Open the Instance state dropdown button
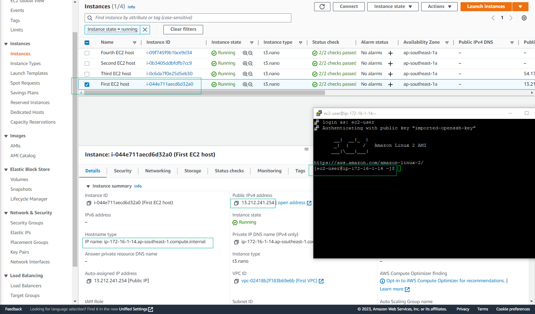The height and width of the screenshot is (314, 535). click(393, 7)
